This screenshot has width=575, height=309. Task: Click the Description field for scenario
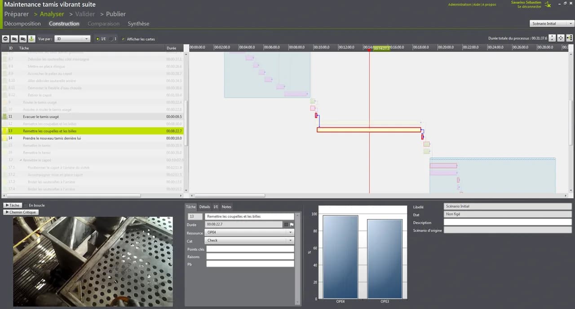pos(508,222)
